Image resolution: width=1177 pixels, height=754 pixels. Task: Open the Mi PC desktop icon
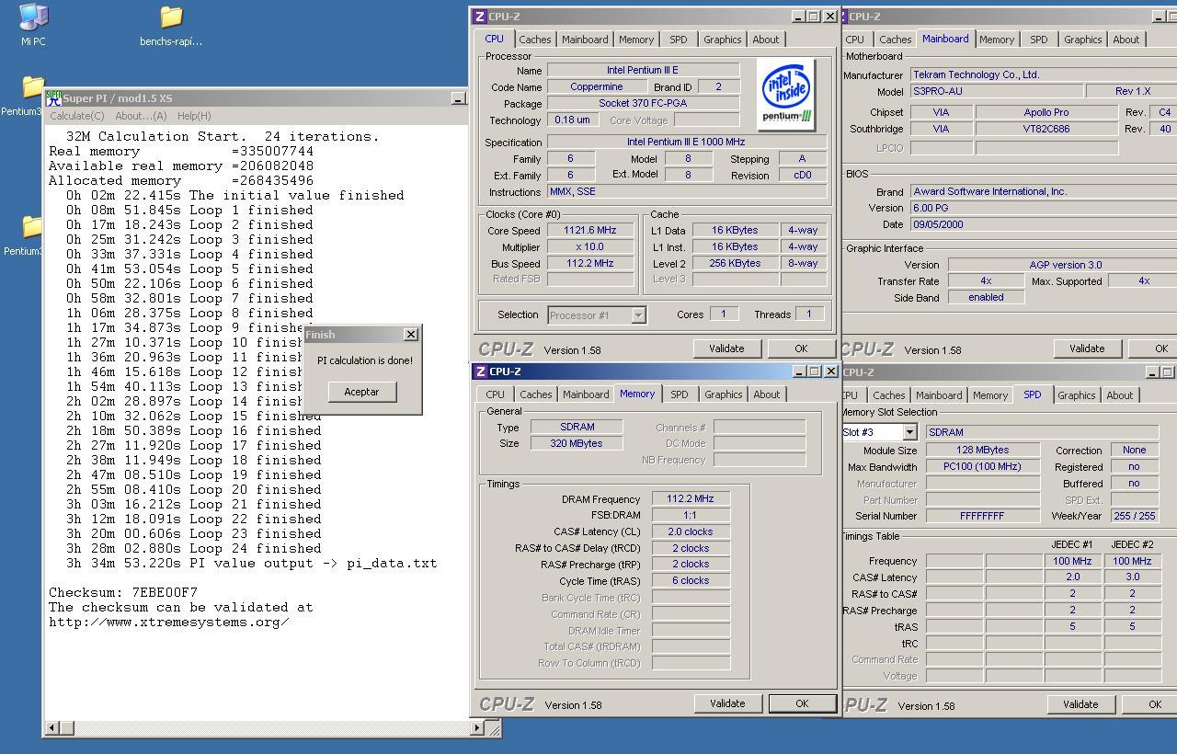(33, 24)
